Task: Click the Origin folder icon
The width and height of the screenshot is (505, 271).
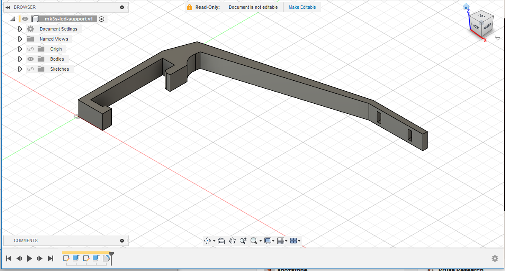Action: [41, 49]
